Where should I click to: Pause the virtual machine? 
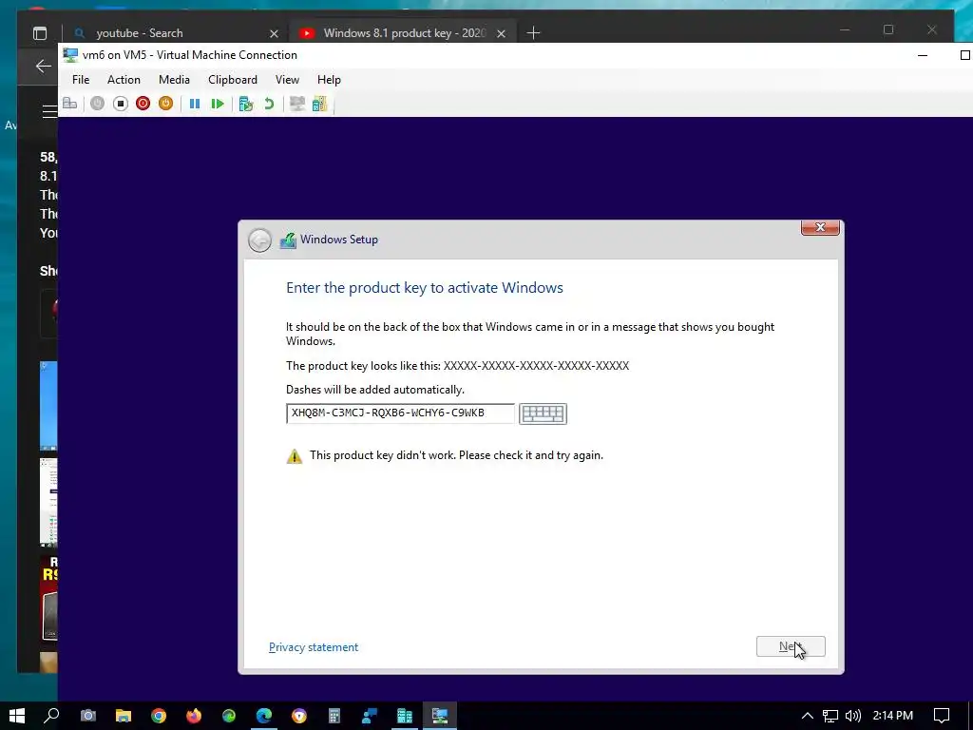pos(195,104)
